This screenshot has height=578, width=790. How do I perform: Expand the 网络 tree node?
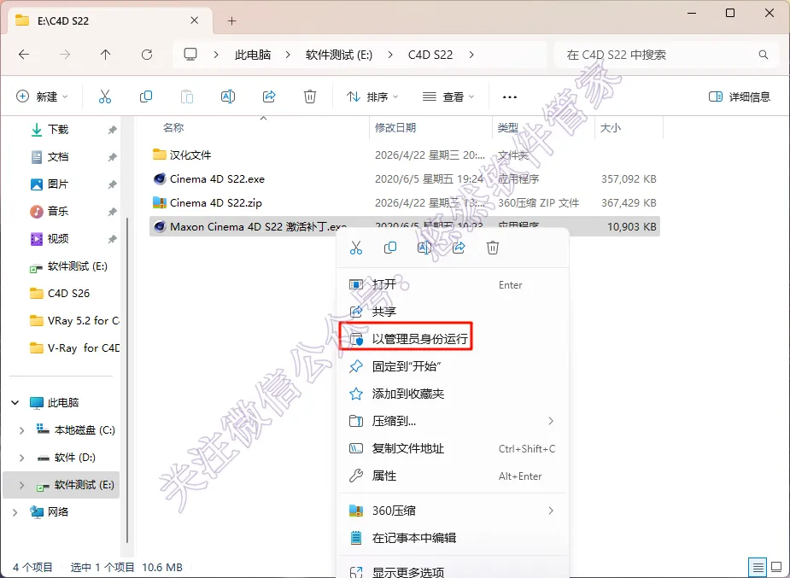(15, 512)
